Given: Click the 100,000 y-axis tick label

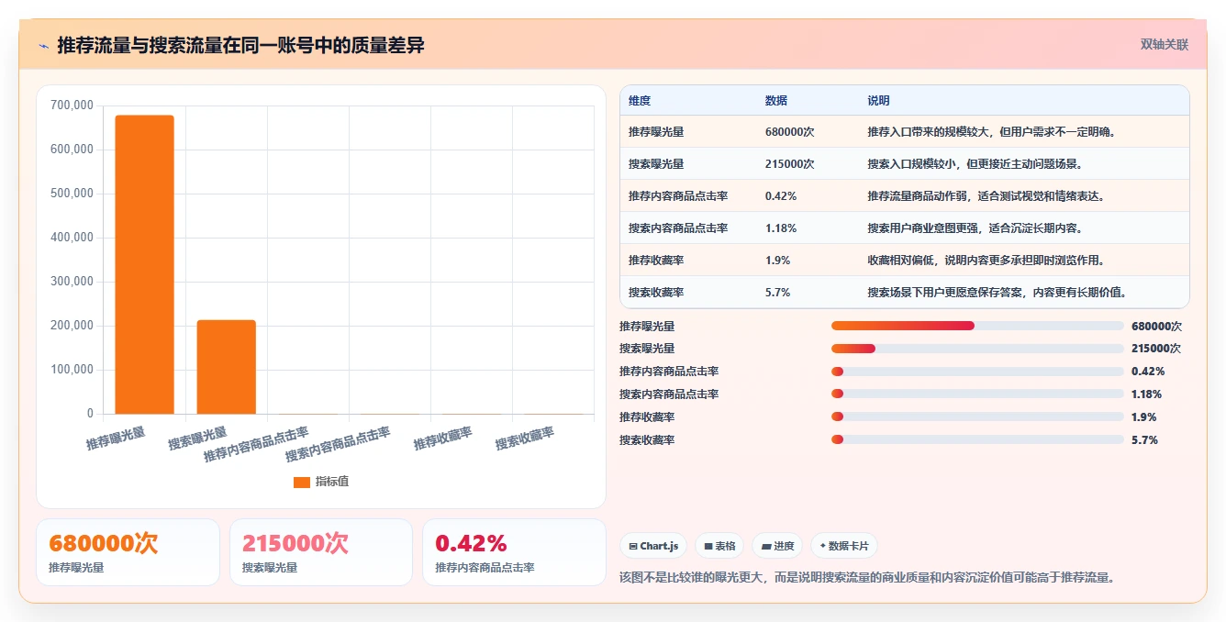Looking at the screenshot, I should pos(72,370).
